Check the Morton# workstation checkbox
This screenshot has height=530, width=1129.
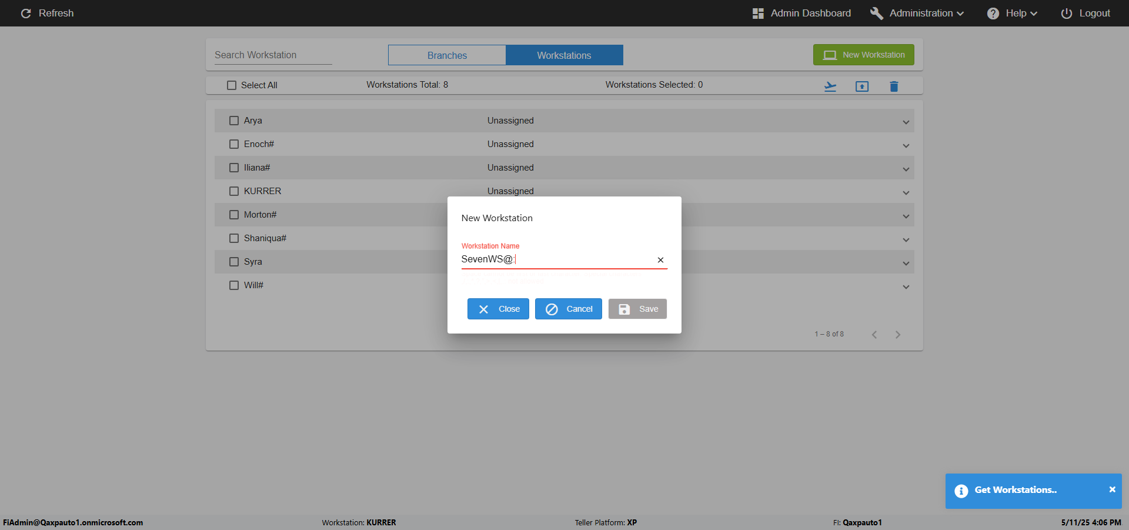(x=234, y=215)
